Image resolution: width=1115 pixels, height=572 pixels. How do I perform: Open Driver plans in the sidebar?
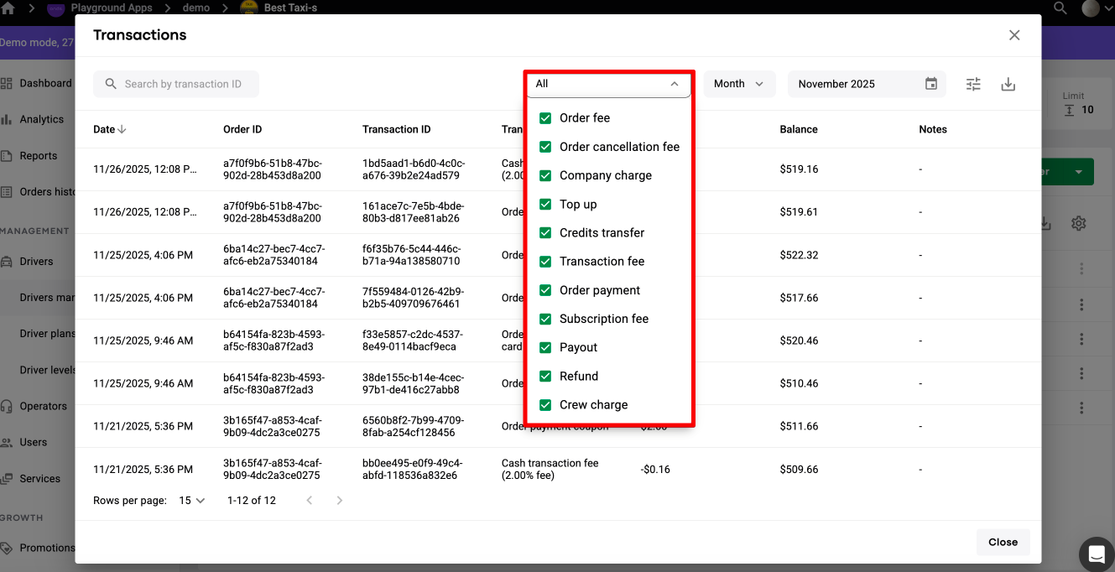[x=48, y=334]
